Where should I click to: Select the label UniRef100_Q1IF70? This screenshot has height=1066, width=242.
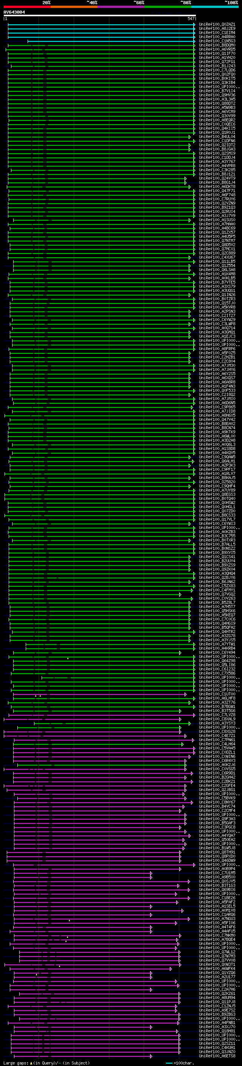tap(217, 53)
